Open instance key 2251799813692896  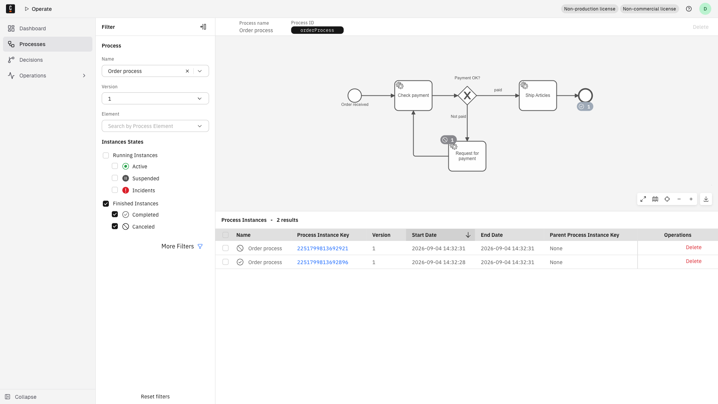click(x=323, y=262)
